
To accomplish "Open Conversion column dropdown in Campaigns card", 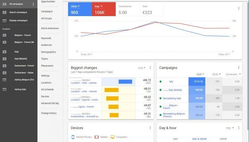I will click(233, 74).
